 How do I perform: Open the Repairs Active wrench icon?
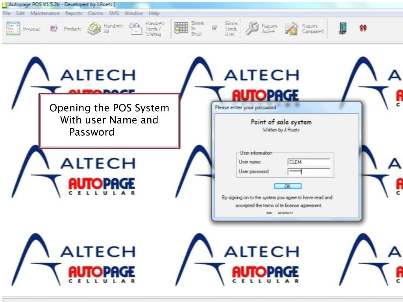click(x=251, y=28)
